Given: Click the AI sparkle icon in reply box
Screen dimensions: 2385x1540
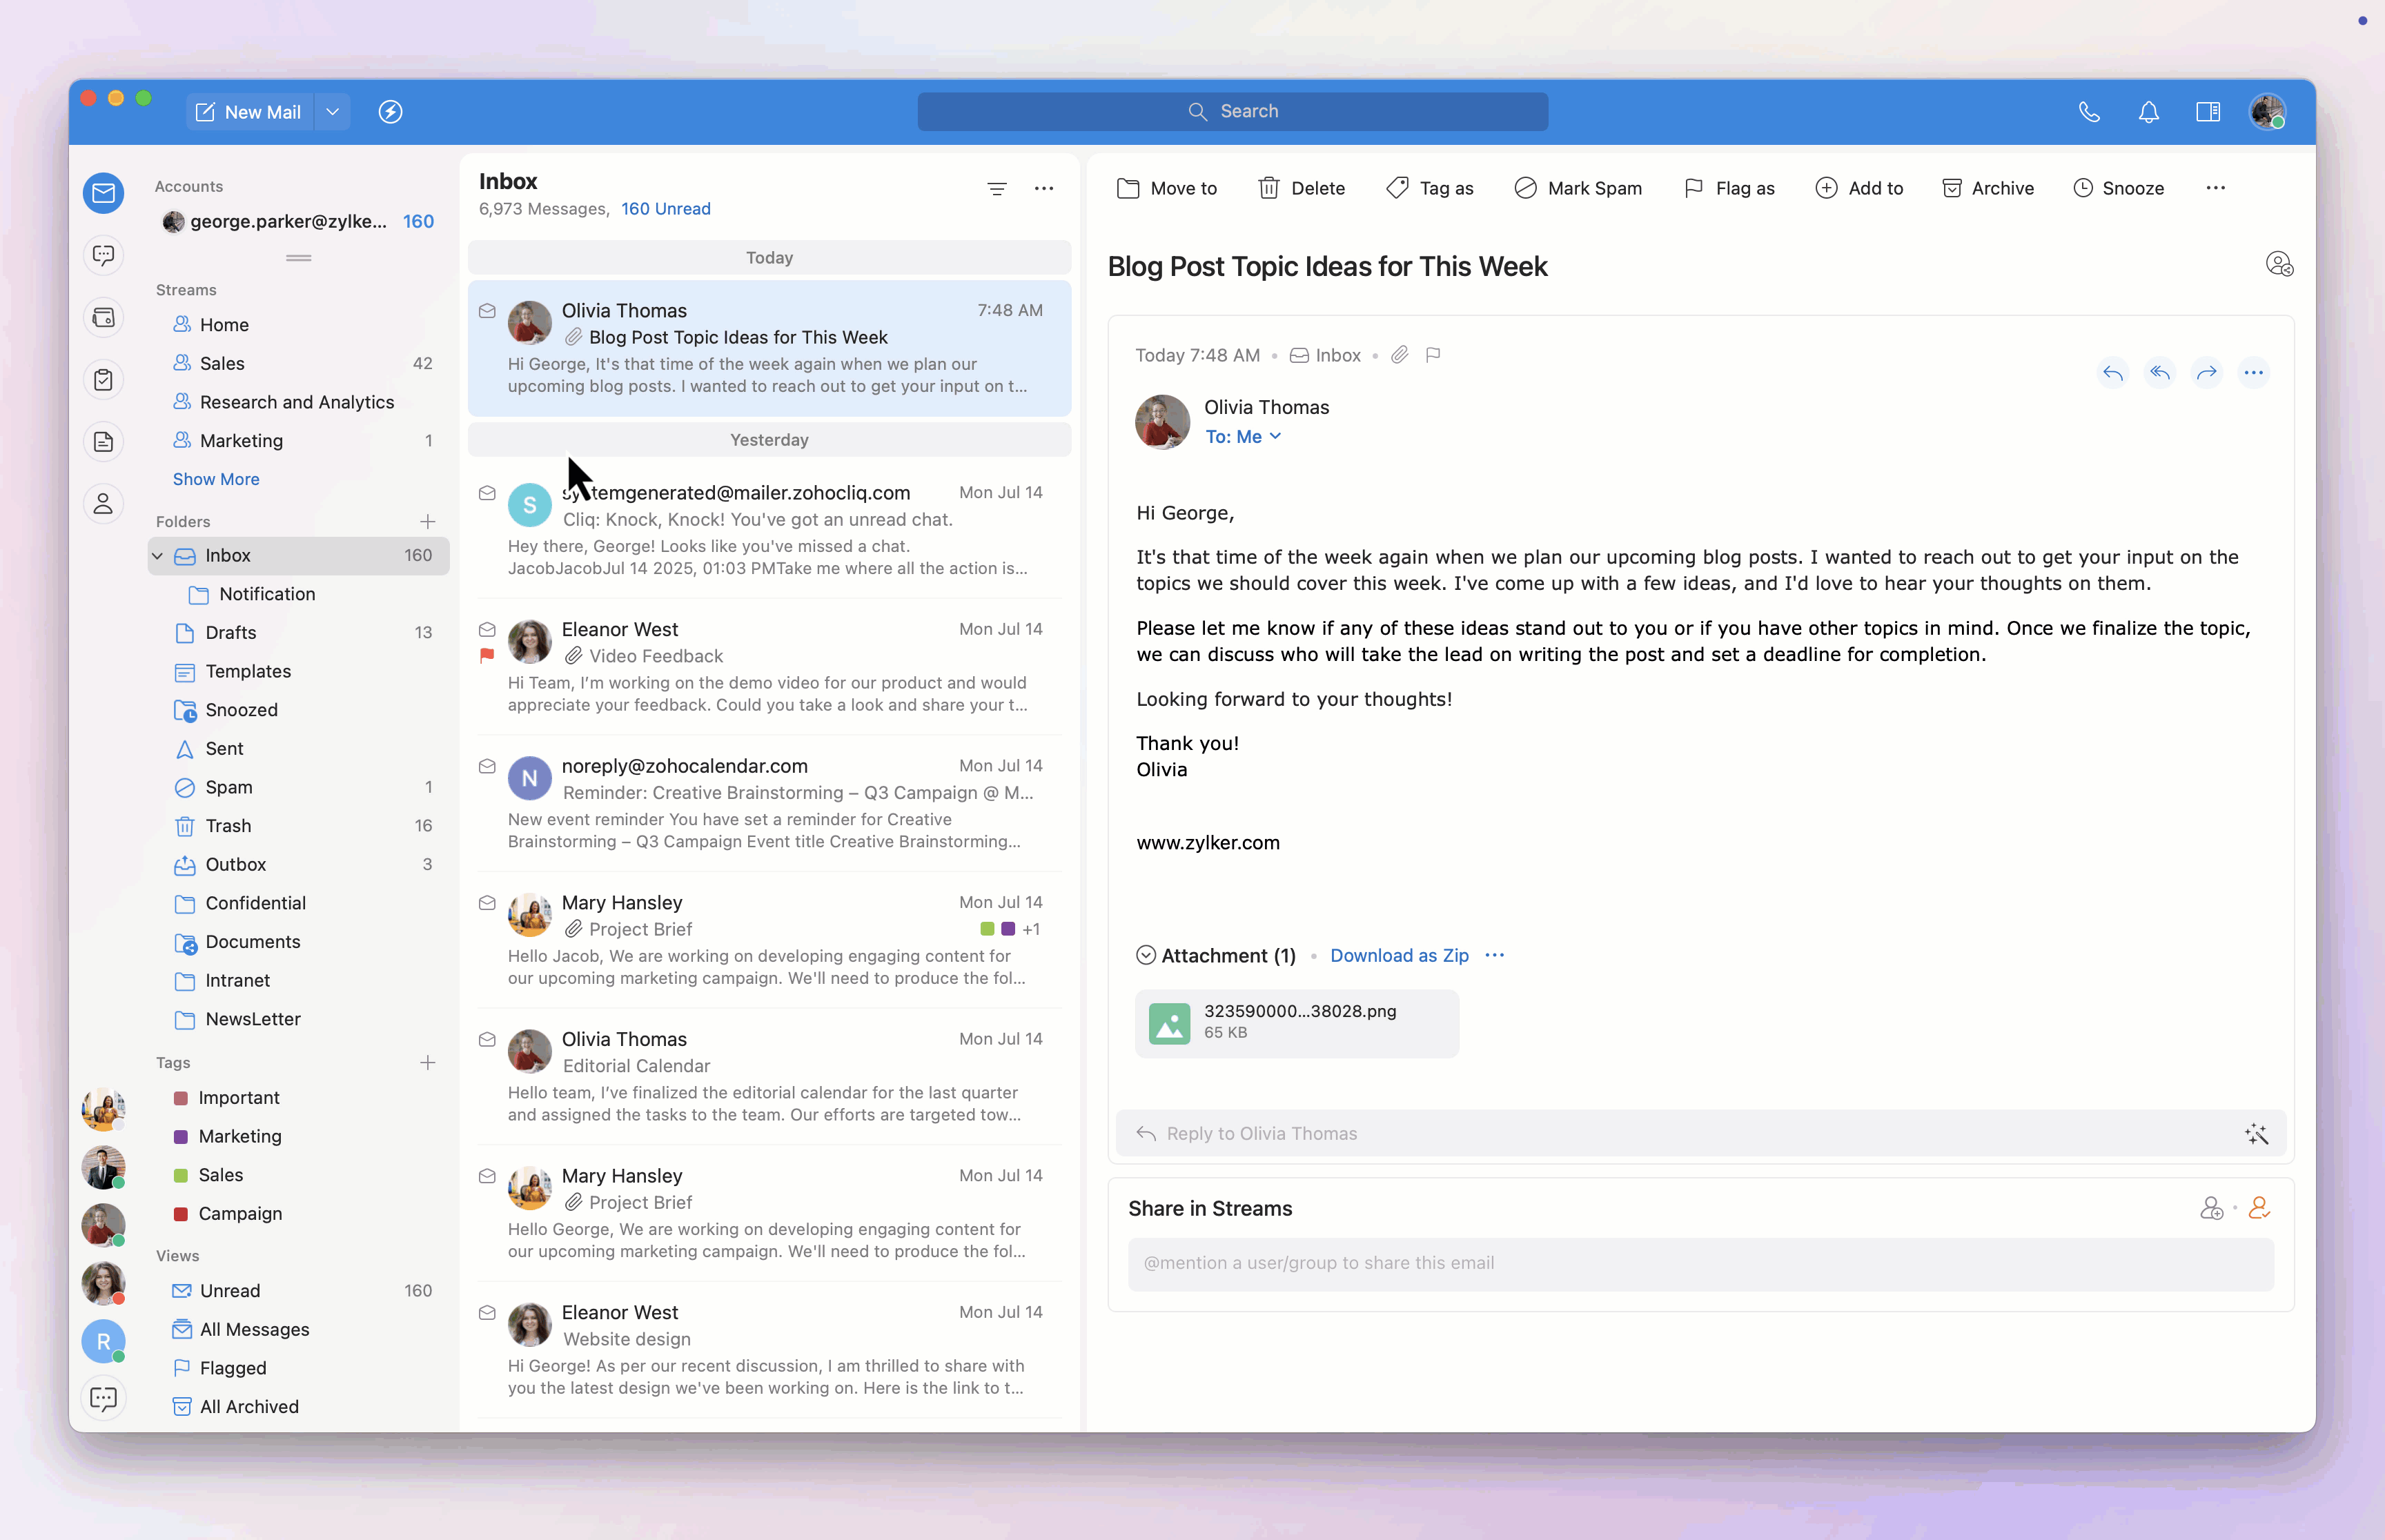Looking at the screenshot, I should click(2256, 1134).
